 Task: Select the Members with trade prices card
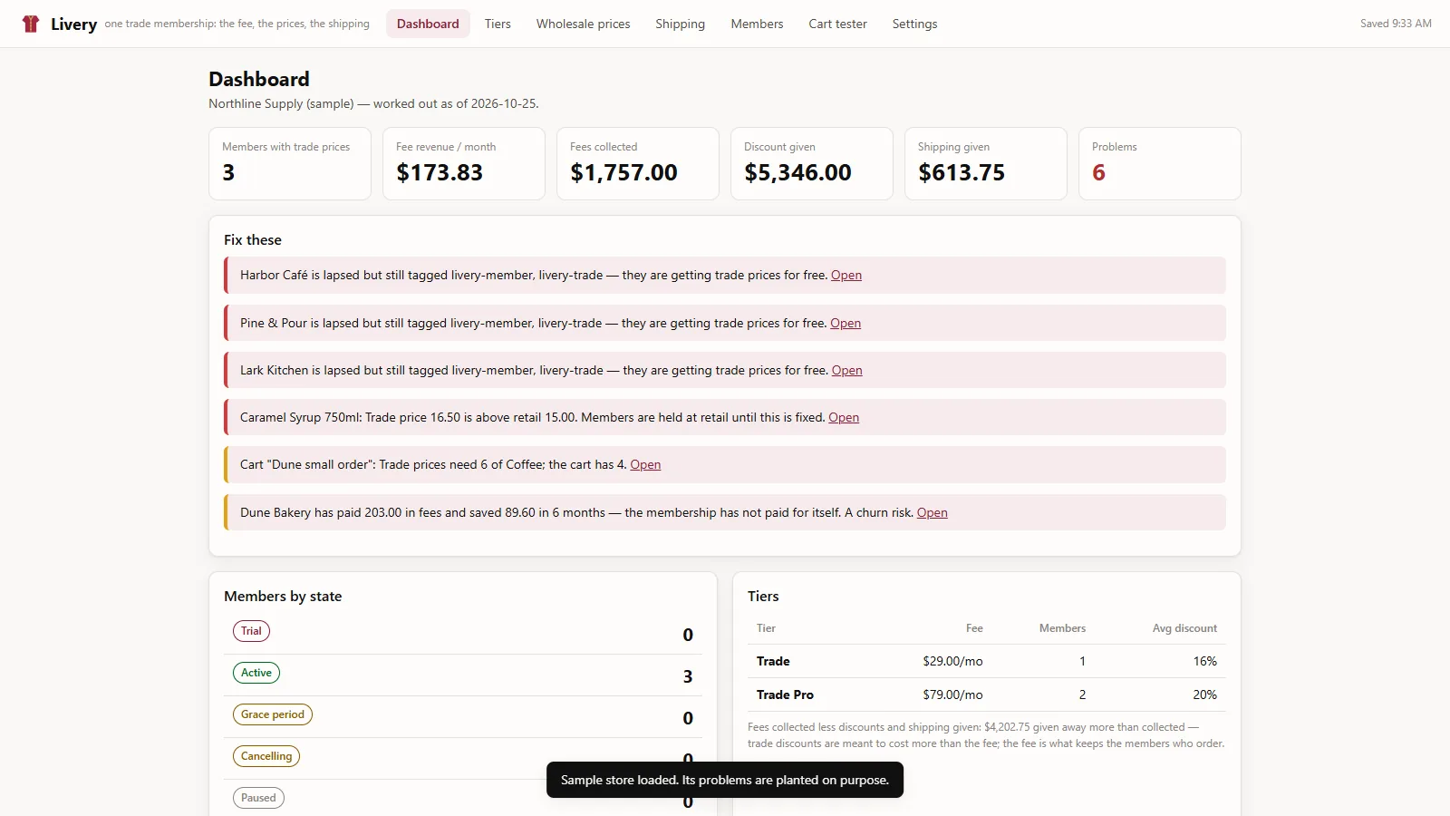290,164
